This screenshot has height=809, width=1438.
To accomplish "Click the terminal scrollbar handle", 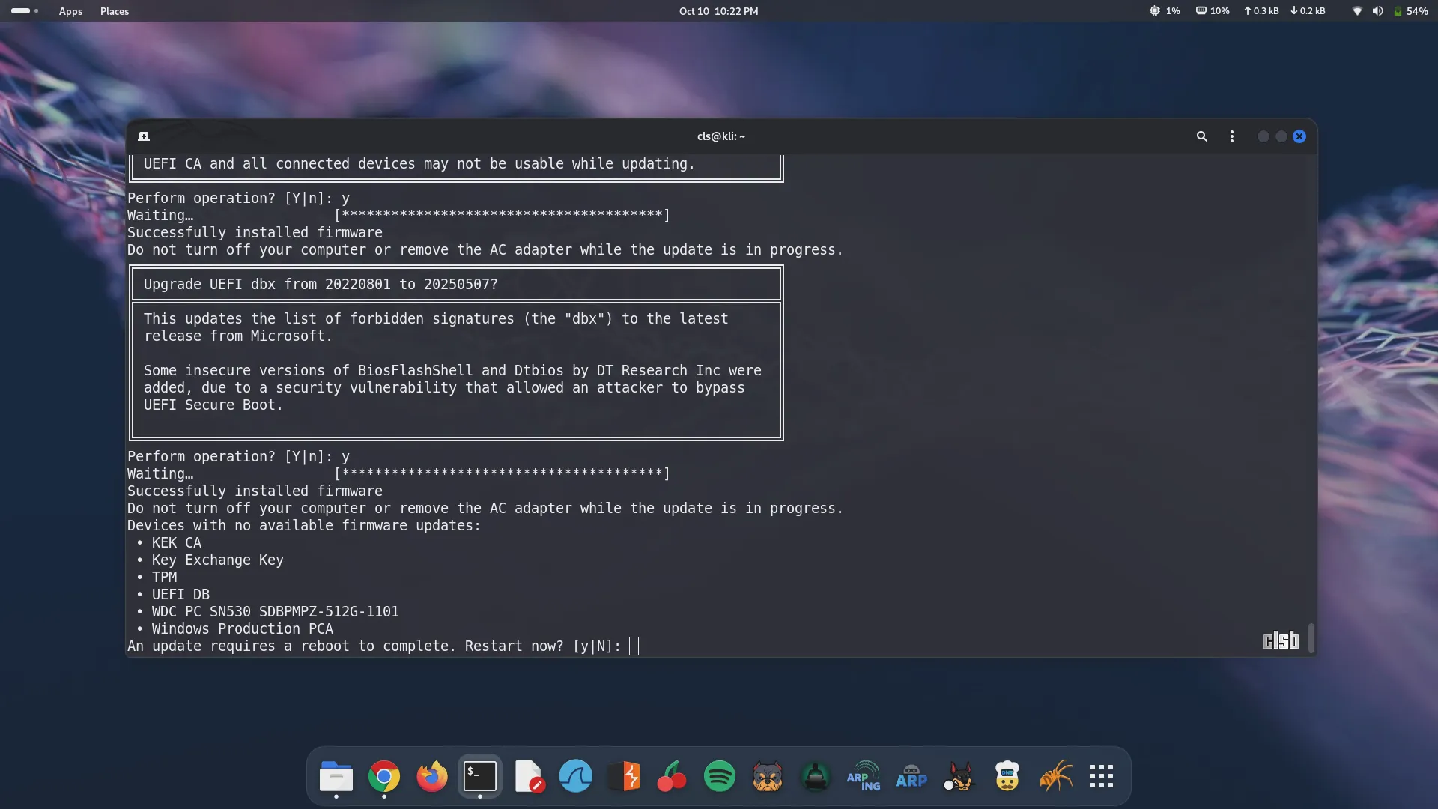I will coord(1311,637).
